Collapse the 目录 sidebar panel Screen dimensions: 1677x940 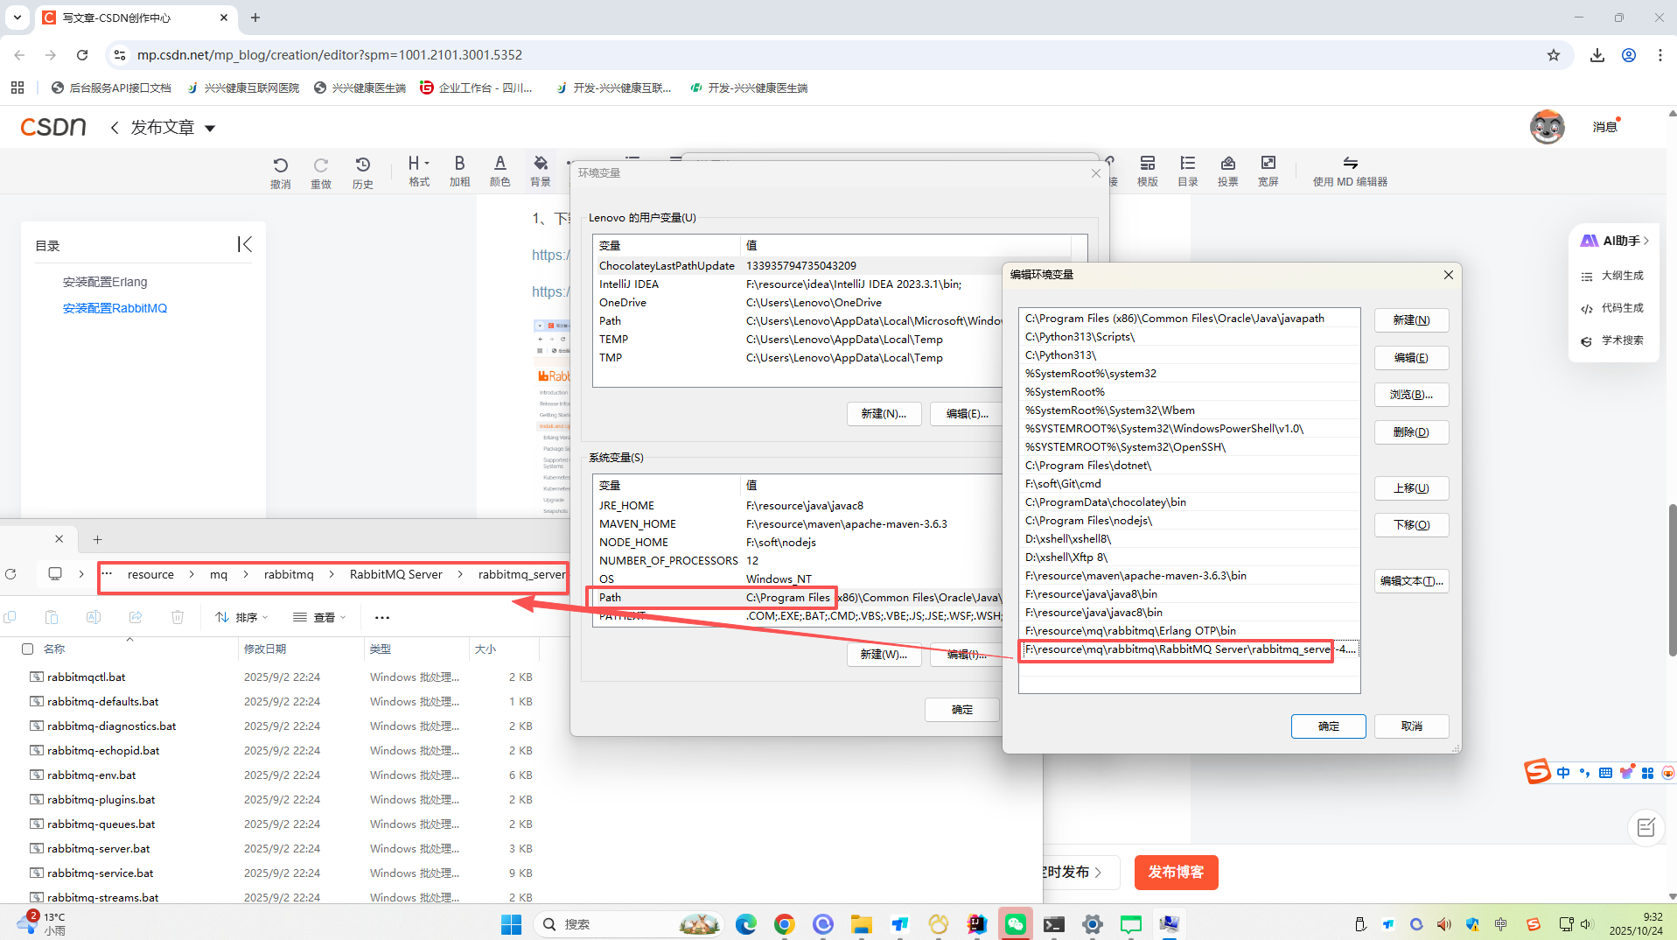pyautogui.click(x=245, y=244)
